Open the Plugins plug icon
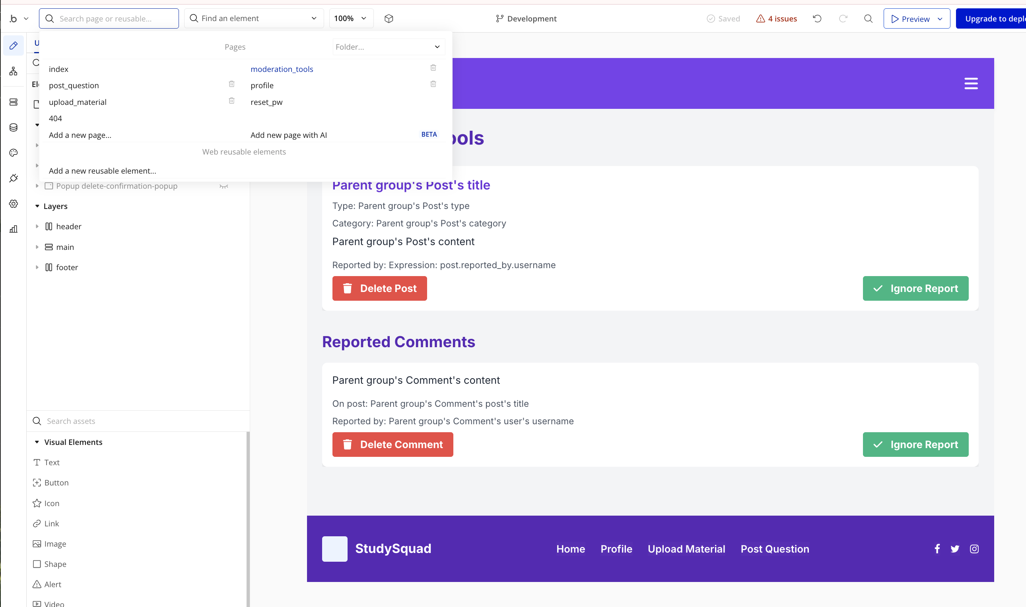Screen dimensions: 1026x607 click(x=13, y=178)
